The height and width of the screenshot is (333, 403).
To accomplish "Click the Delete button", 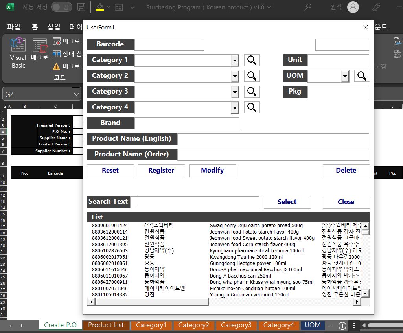I will pyautogui.click(x=346, y=171).
